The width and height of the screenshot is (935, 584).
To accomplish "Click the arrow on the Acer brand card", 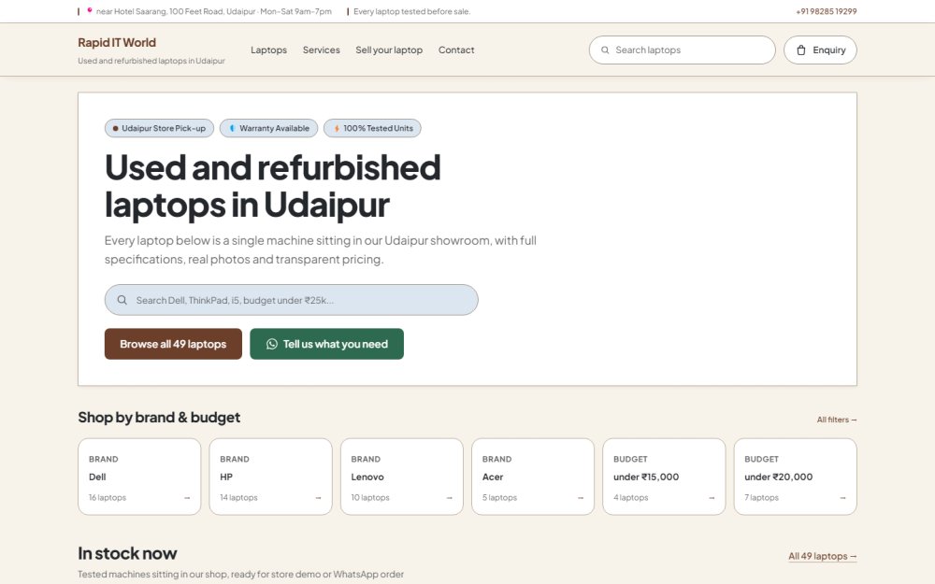I will pos(581,498).
